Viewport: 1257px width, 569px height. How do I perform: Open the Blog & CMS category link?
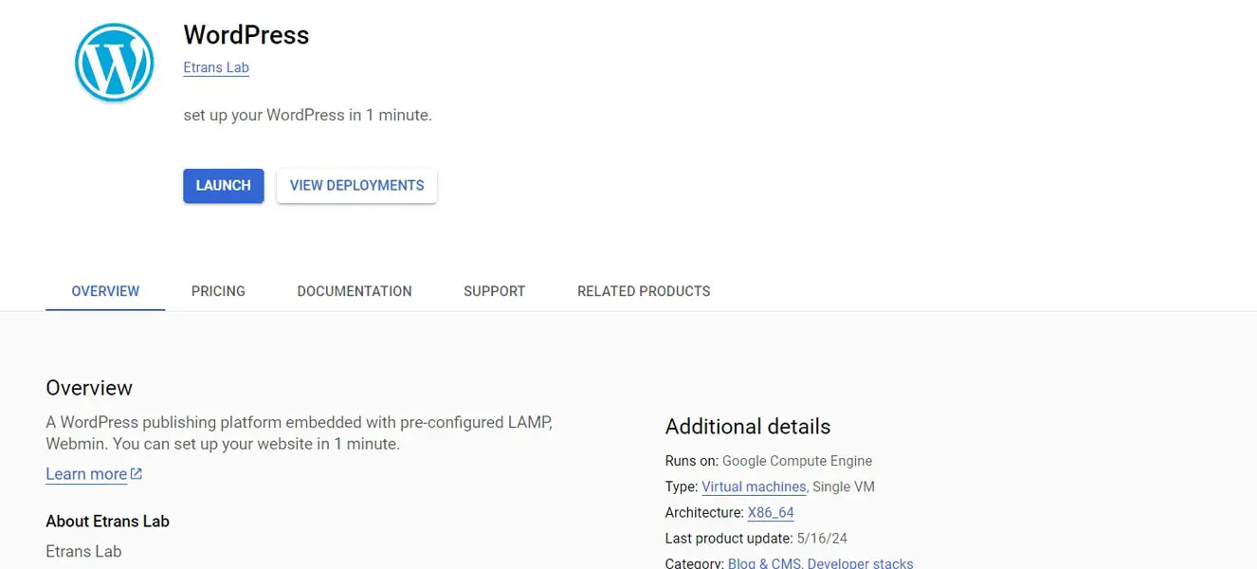(x=764, y=563)
